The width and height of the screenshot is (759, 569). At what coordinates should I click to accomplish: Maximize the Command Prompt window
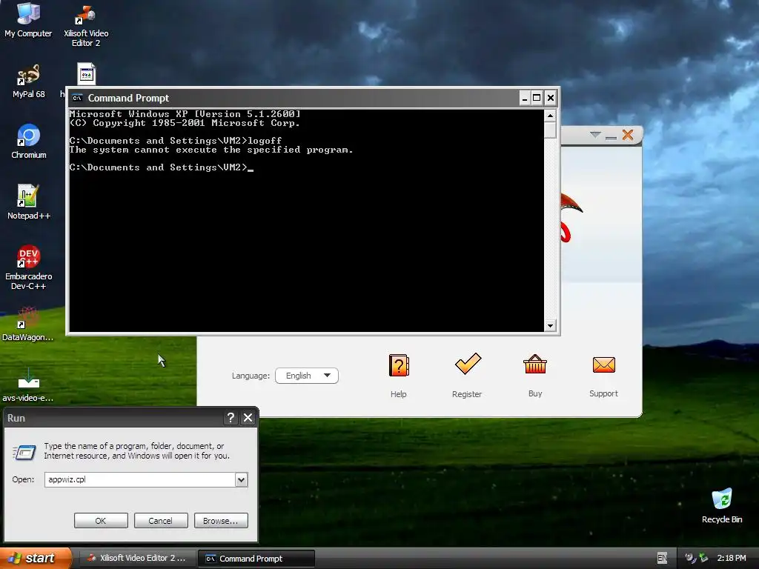pyautogui.click(x=537, y=99)
